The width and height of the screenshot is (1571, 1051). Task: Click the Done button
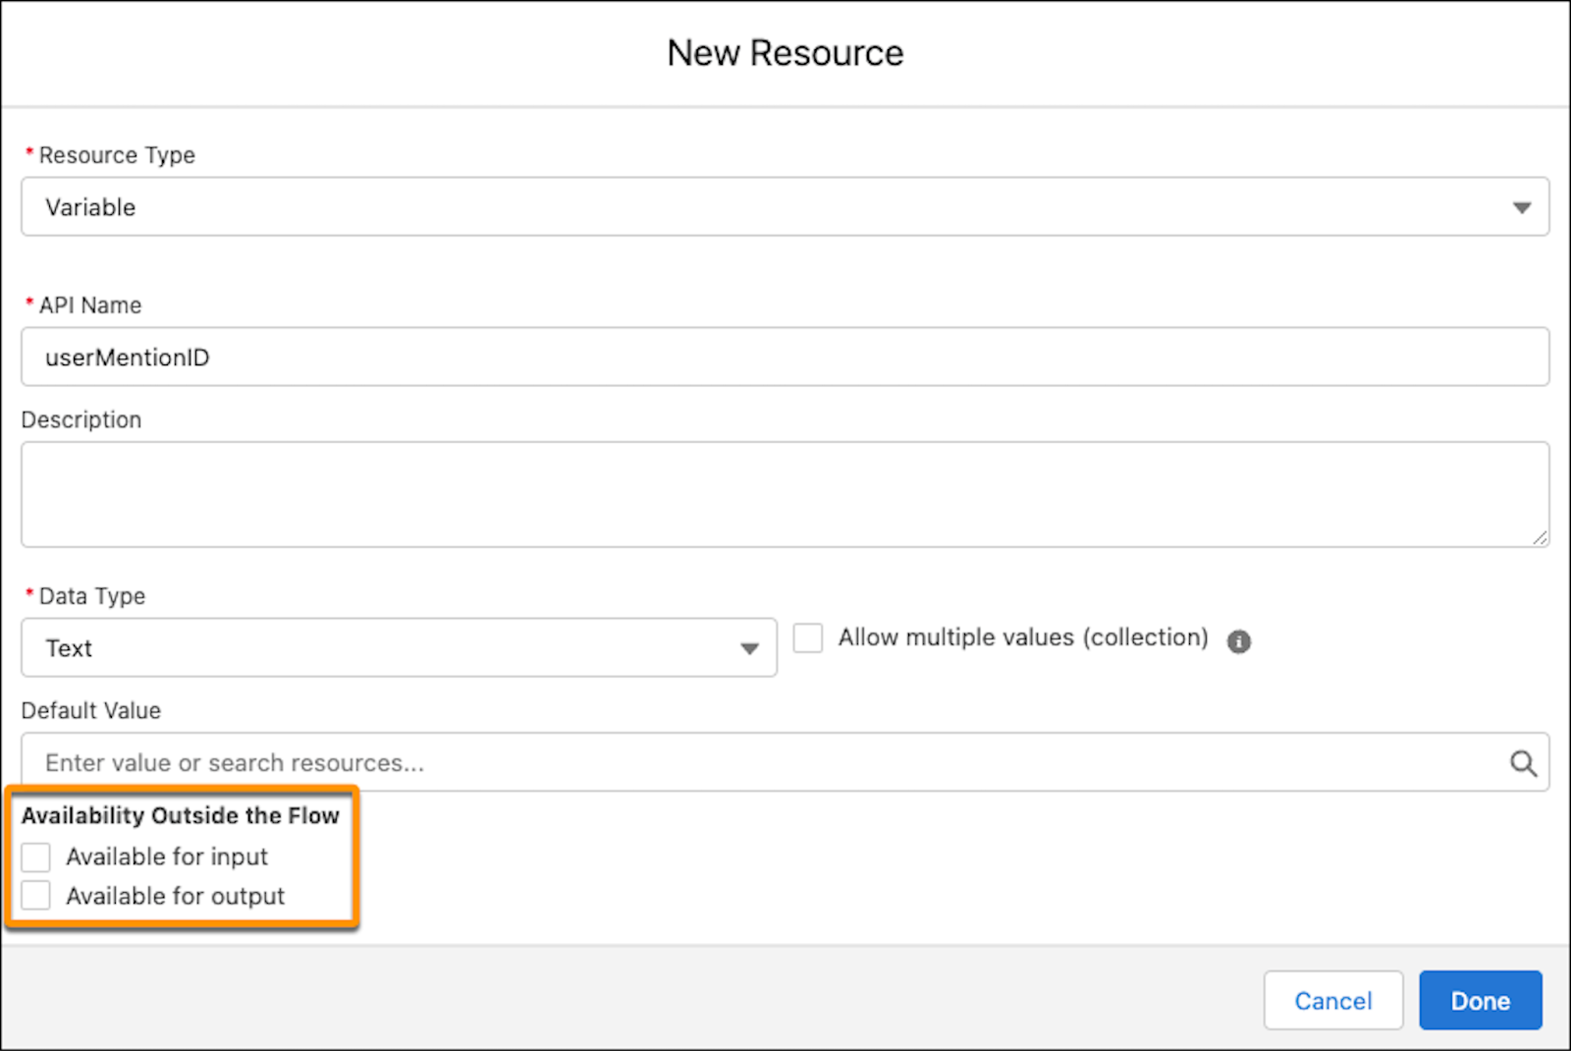(x=1480, y=1000)
